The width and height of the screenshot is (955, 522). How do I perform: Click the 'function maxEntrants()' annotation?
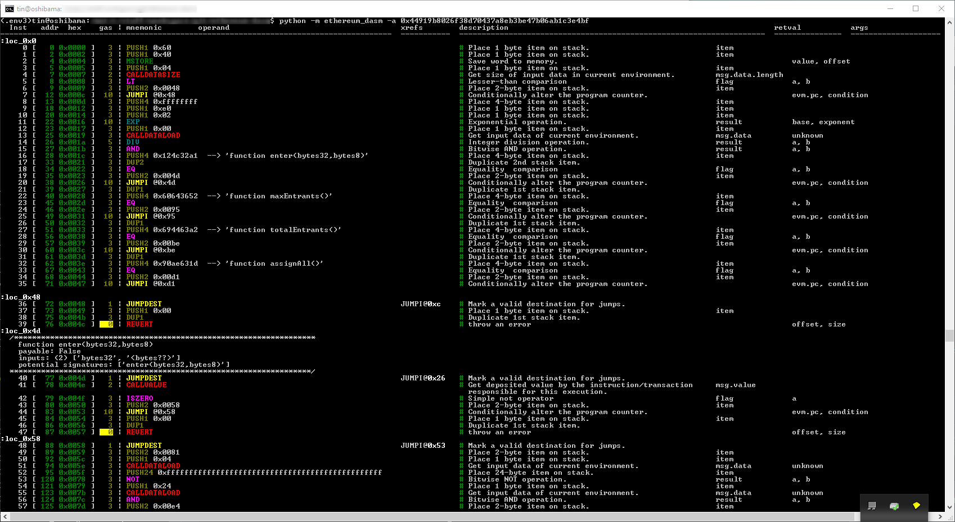click(278, 196)
